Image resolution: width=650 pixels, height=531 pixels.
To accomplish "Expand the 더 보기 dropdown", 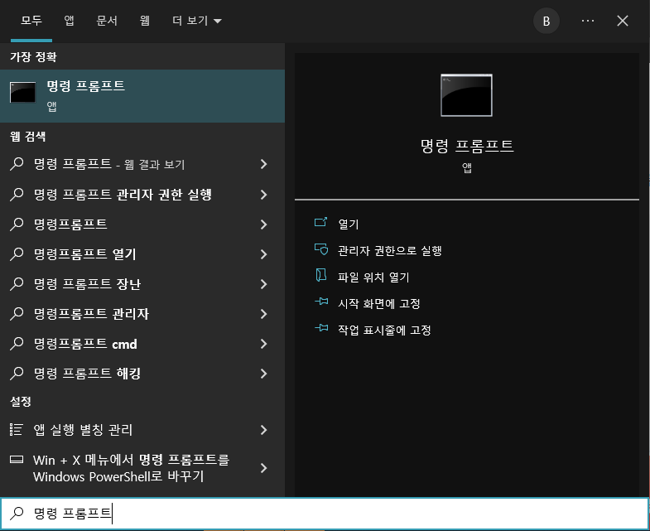I will tap(196, 21).
